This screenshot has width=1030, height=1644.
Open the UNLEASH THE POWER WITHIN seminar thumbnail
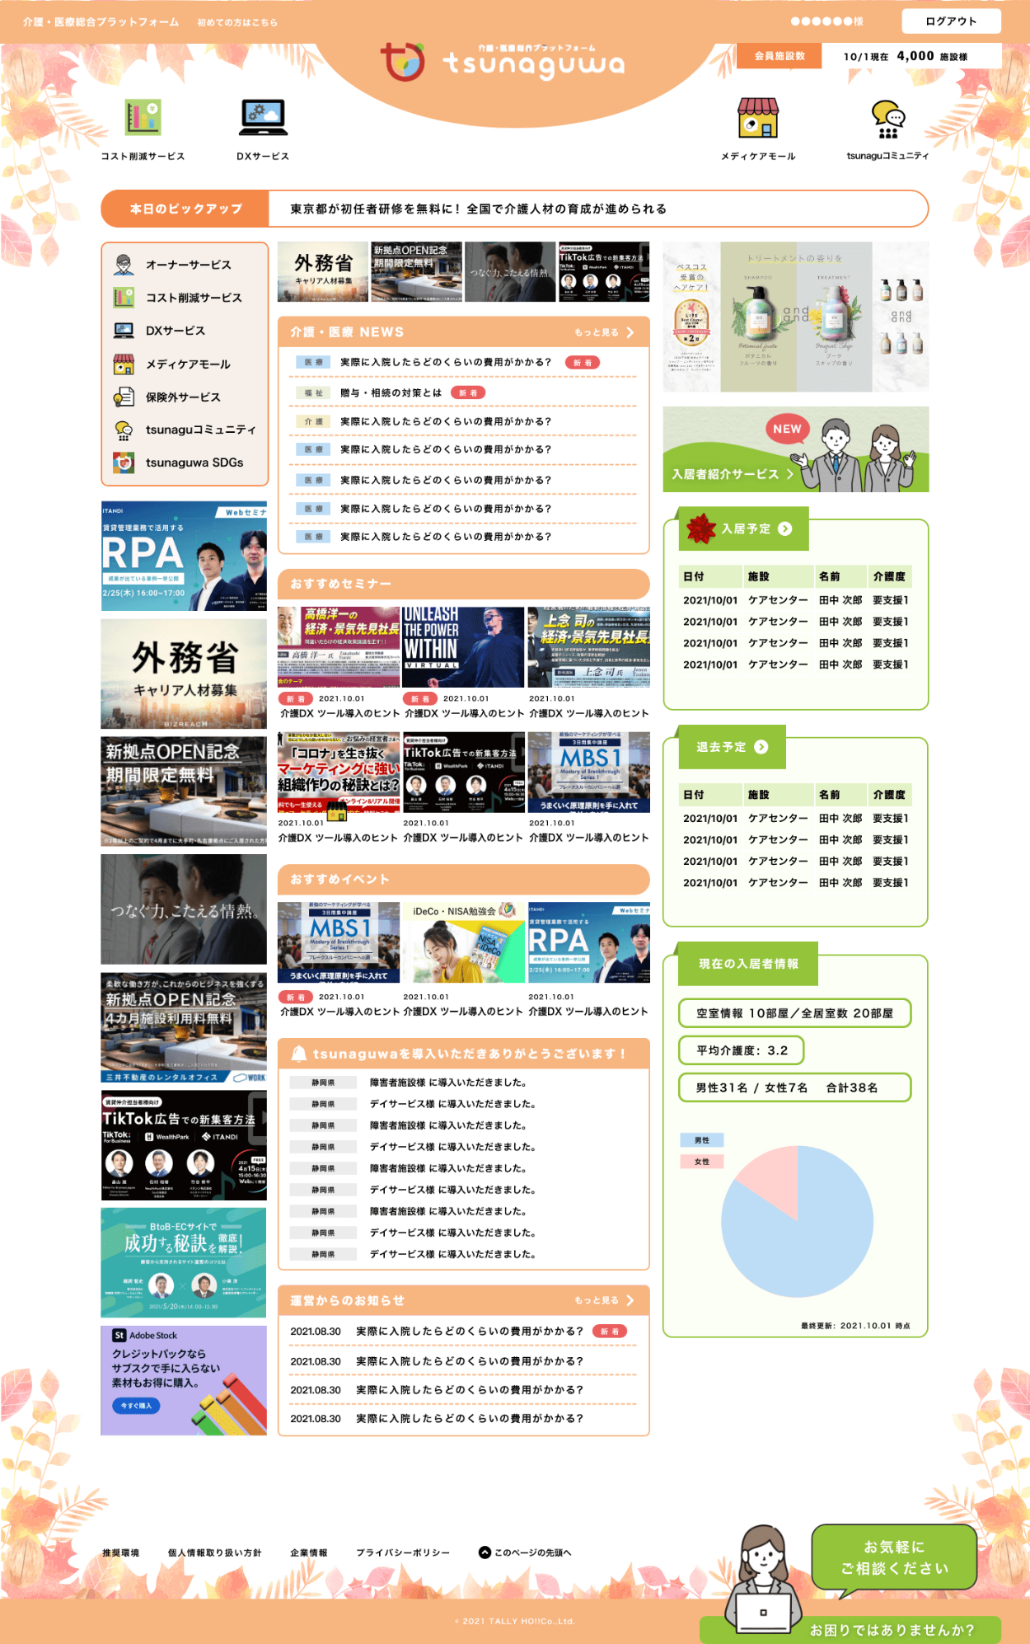point(463,647)
